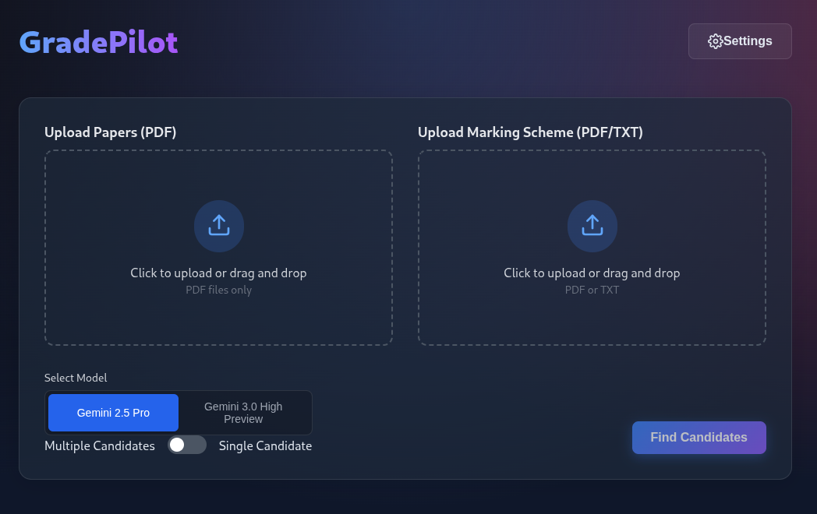The height and width of the screenshot is (514, 817).
Task: Click the Find Candidates button
Action: (x=699, y=438)
